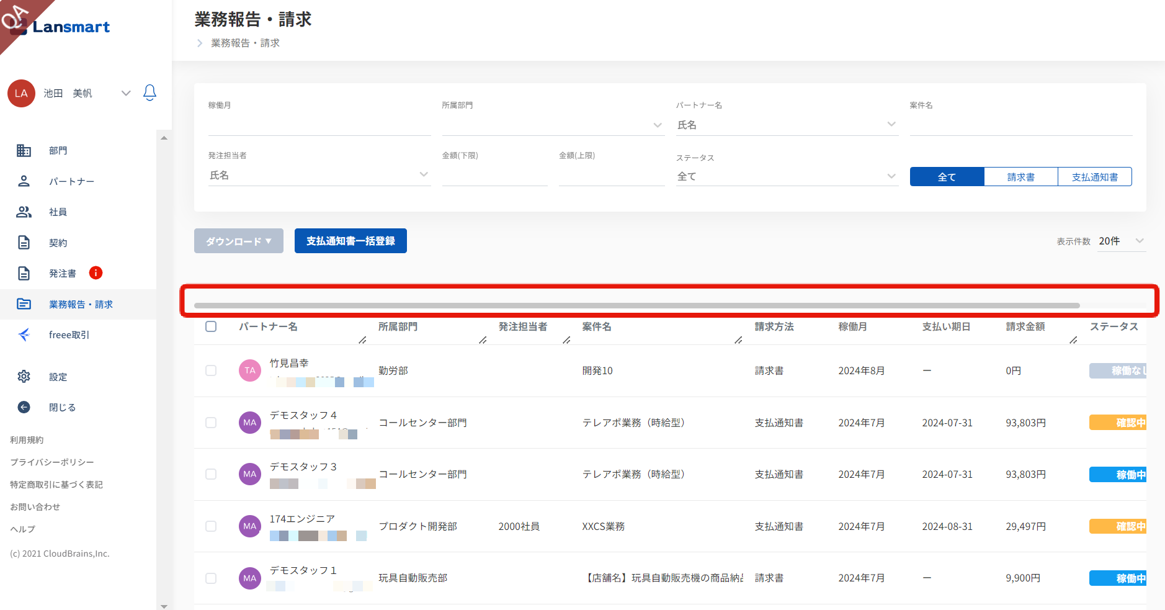Go to 発注書 in the sidebar
Viewport: 1165px width, 610px height.
(x=63, y=274)
